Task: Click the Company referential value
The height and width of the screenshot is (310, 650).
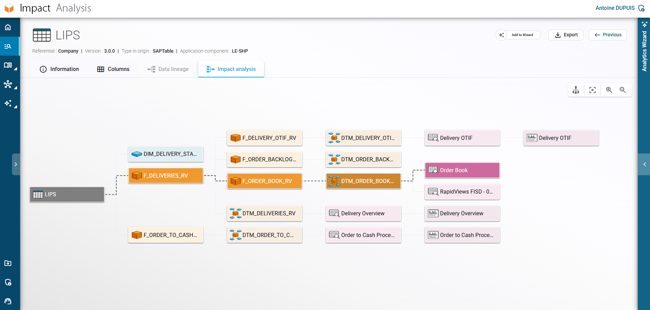Action: tap(68, 51)
